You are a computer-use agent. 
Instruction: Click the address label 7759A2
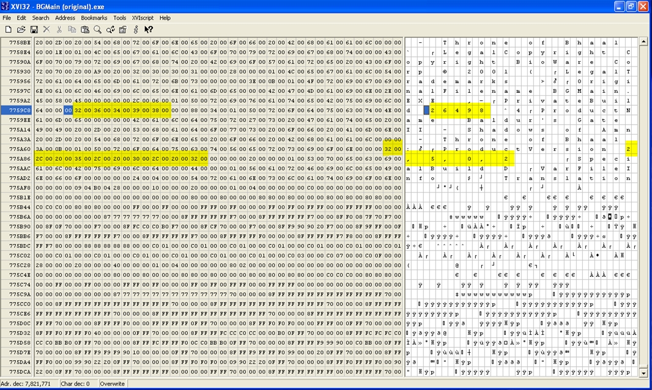[x=20, y=101]
